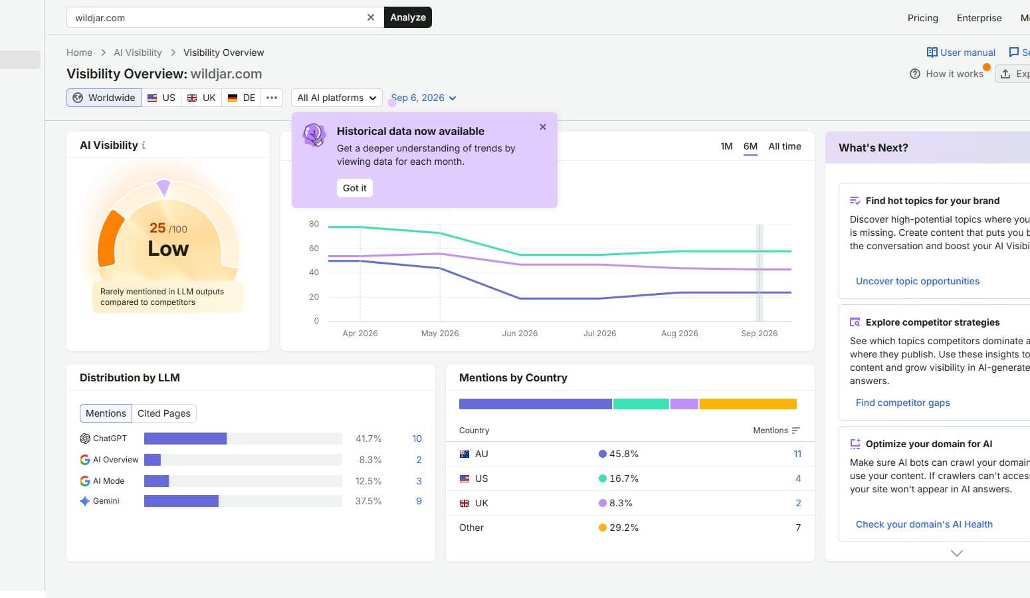Click the purple lightbulb popup icon
The height and width of the screenshot is (598, 1030).
pyautogui.click(x=314, y=135)
